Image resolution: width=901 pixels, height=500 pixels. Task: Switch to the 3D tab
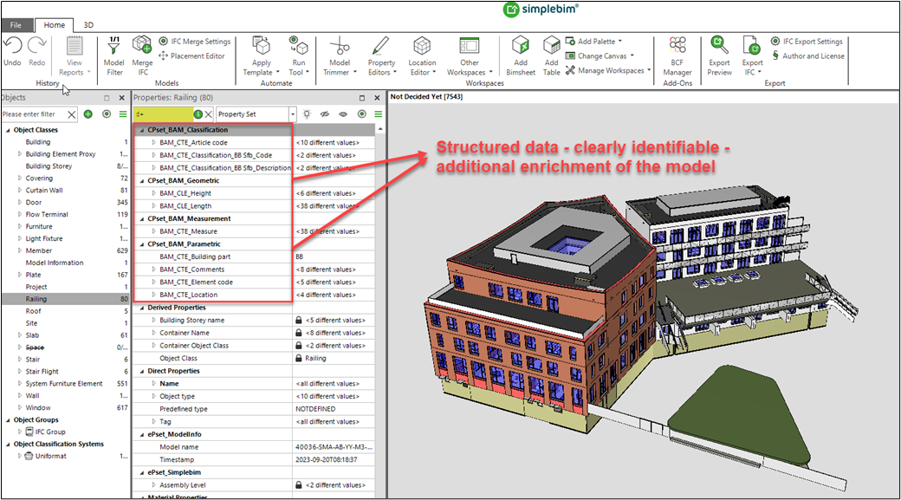pos(89,24)
